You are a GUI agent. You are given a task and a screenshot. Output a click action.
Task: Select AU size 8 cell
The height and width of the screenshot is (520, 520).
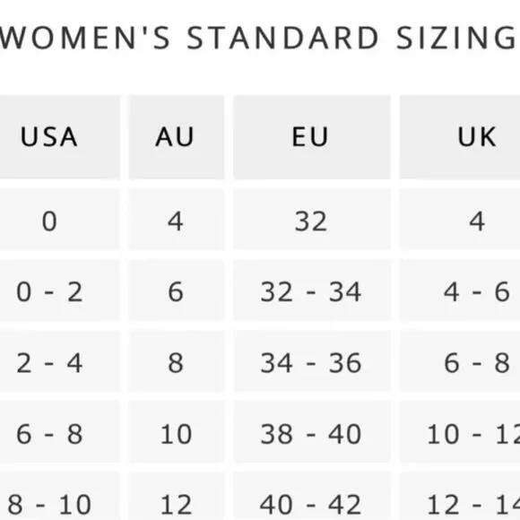(177, 361)
